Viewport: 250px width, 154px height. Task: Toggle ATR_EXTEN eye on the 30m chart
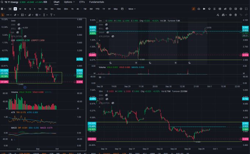coord(113,103)
